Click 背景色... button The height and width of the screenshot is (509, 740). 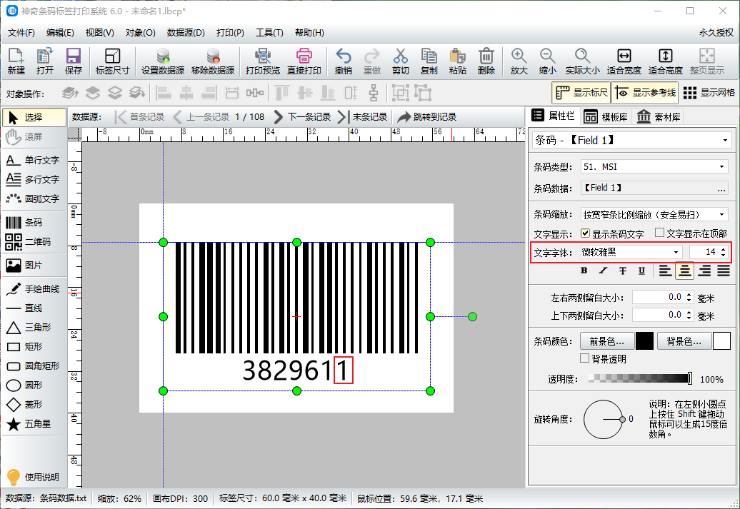point(684,341)
